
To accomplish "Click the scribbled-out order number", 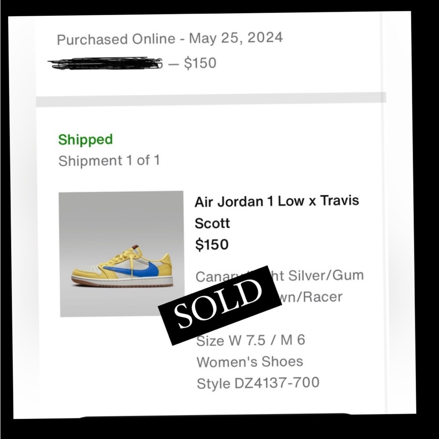I will [x=105, y=63].
